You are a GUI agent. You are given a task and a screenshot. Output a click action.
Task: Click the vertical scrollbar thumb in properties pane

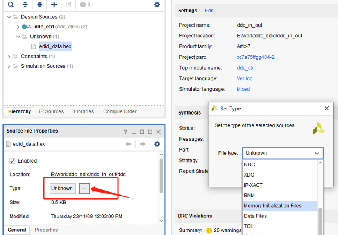[x=161, y=175]
